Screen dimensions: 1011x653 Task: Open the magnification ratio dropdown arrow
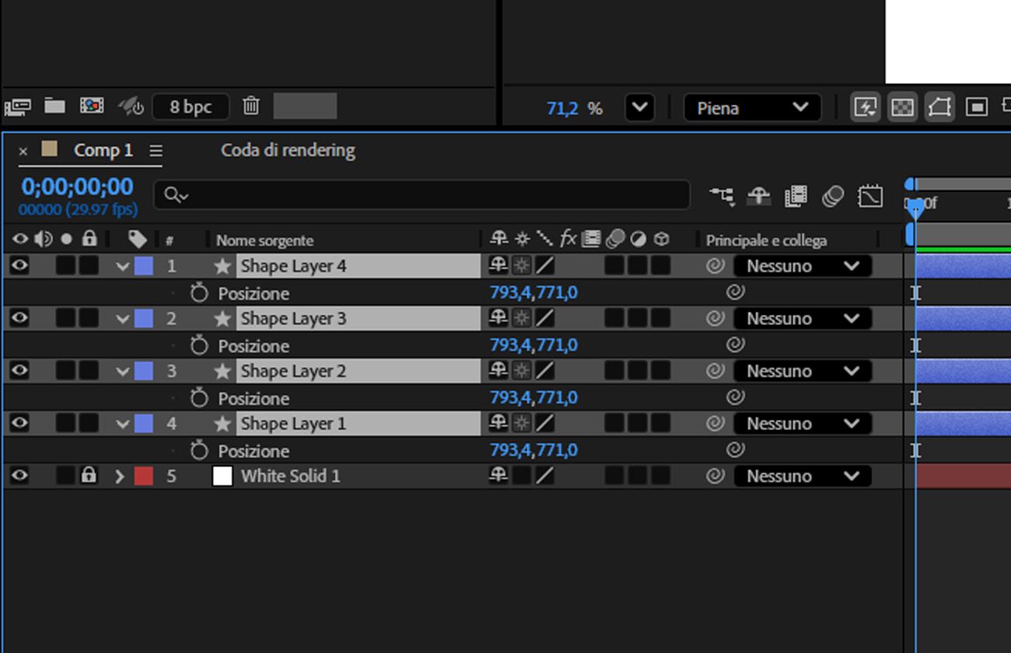(x=639, y=107)
